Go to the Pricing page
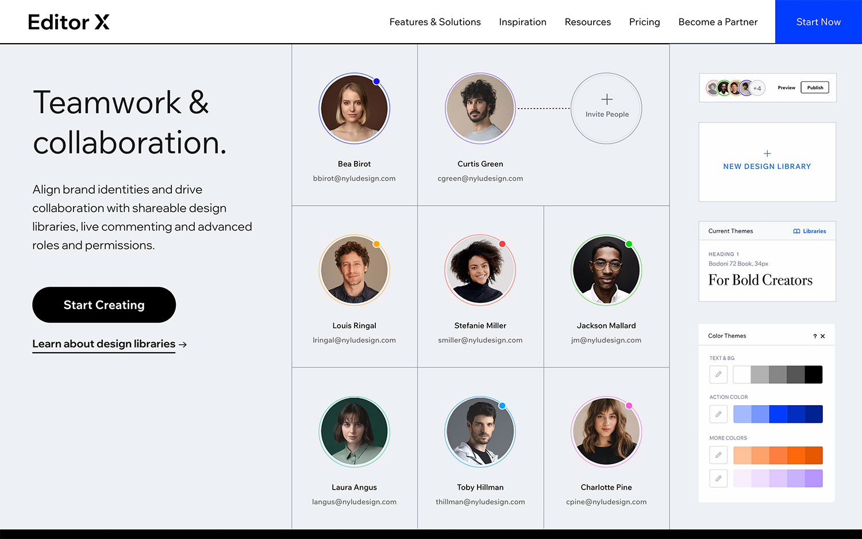This screenshot has height=539, width=862. click(x=644, y=22)
